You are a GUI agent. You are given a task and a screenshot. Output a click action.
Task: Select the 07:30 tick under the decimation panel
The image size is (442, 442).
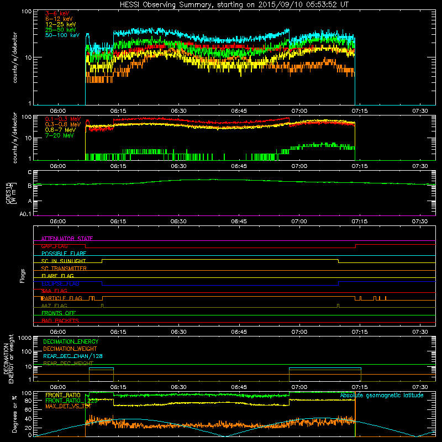(420, 387)
